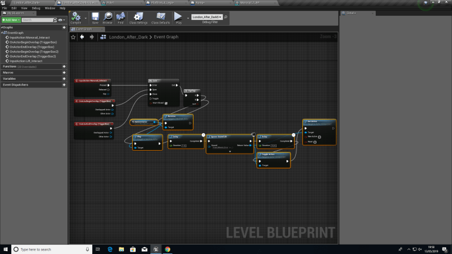This screenshot has width=452, height=254.
Task: Save the blueprint with Save icon
Action: point(95,17)
